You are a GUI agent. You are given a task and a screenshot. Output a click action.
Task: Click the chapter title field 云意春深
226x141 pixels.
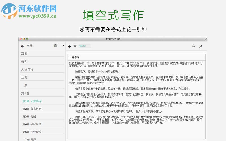pos(136,57)
